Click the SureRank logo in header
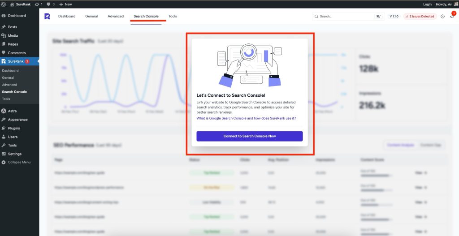The width and height of the screenshot is (459, 236). [x=47, y=17]
